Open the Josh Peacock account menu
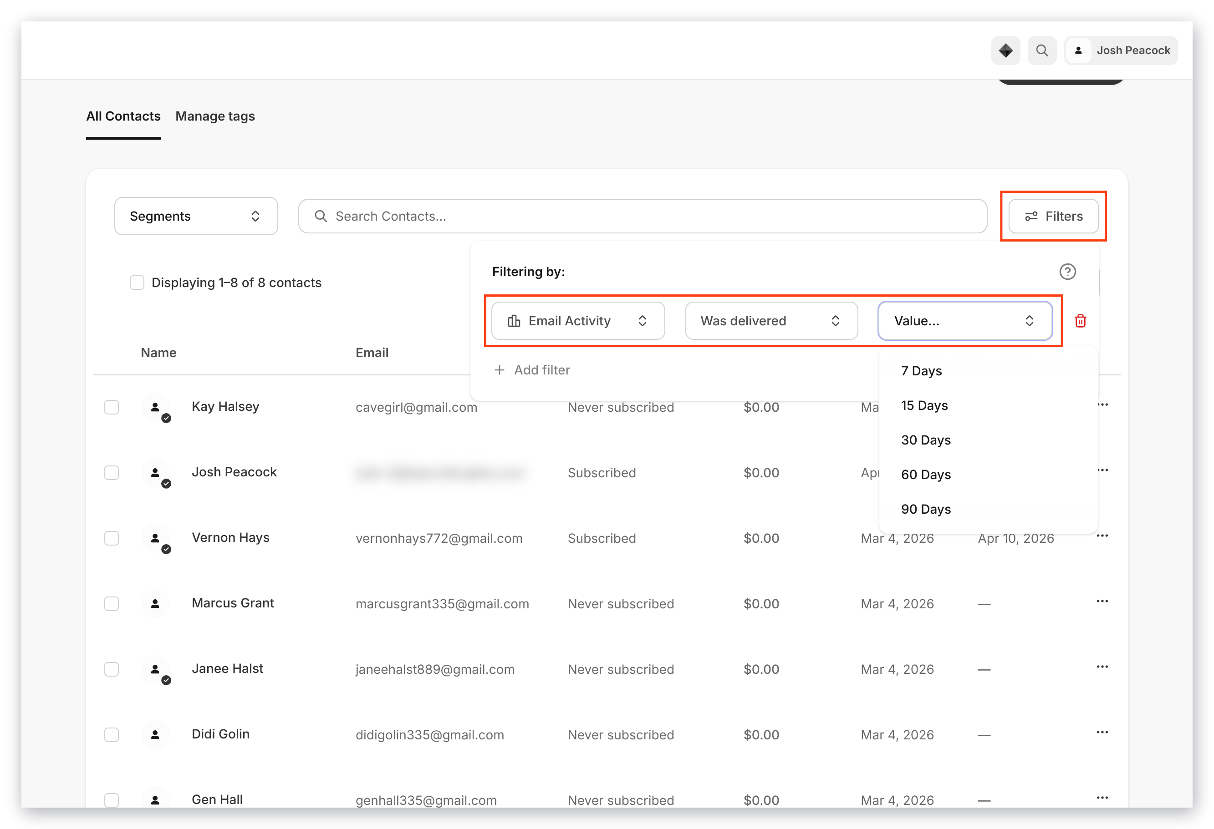This screenshot has height=829, width=1214. click(1121, 51)
